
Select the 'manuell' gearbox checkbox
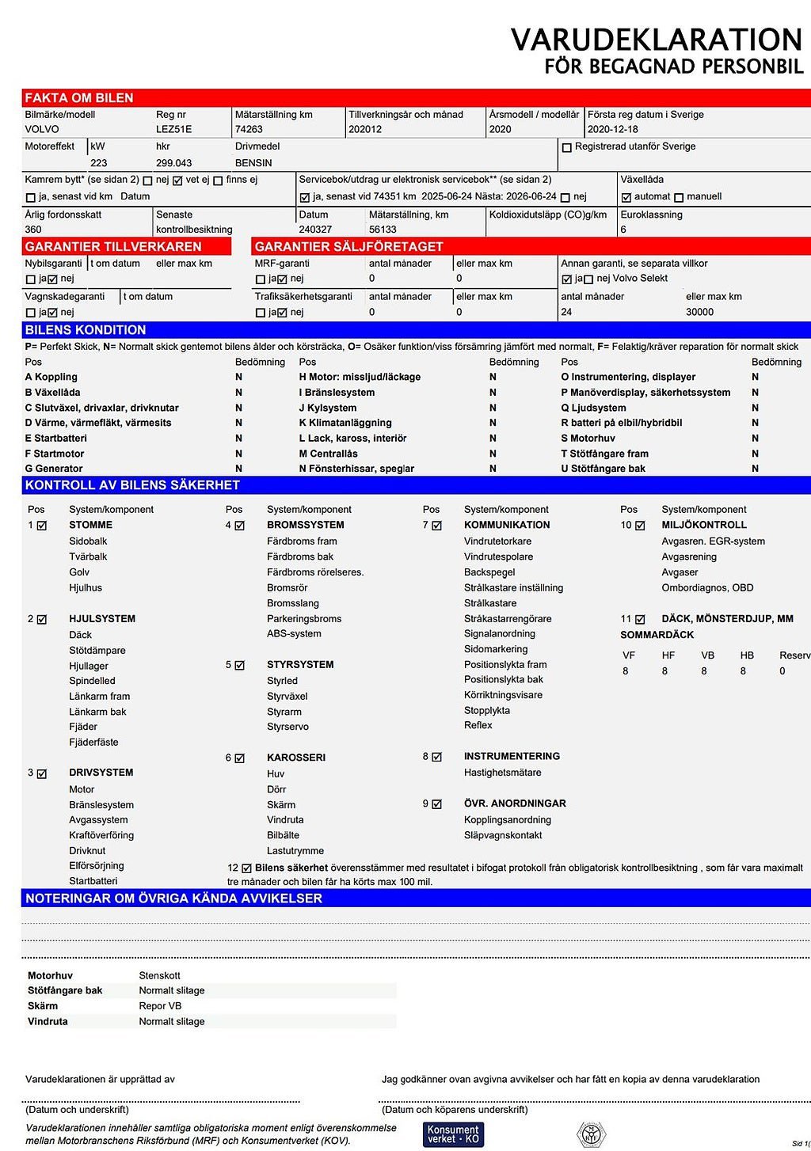[679, 197]
